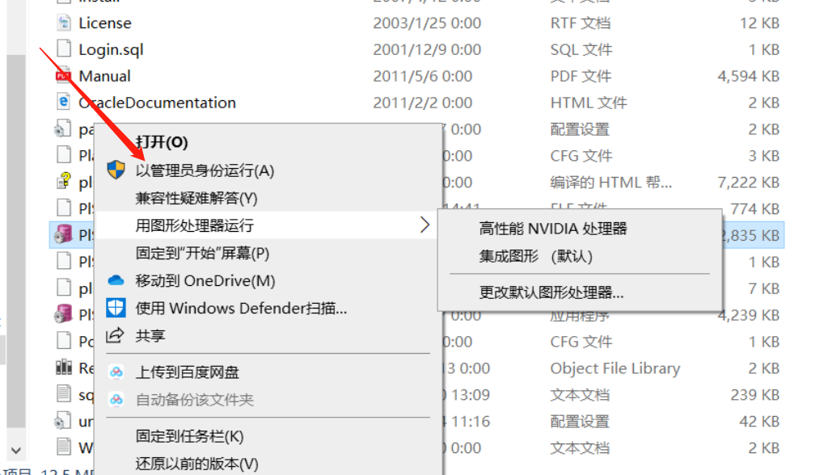Click the 2001/12/9 0:00 date cell
The width and height of the screenshot is (828, 475).
[x=427, y=49]
